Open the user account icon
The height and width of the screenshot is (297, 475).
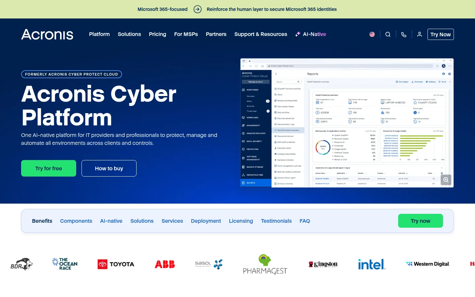click(420, 34)
